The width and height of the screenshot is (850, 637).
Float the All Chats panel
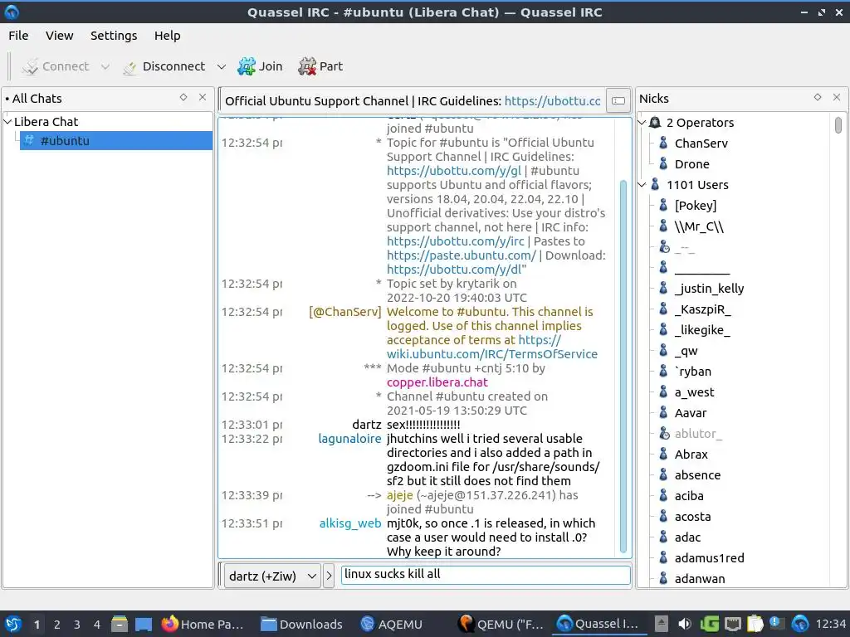pos(183,97)
